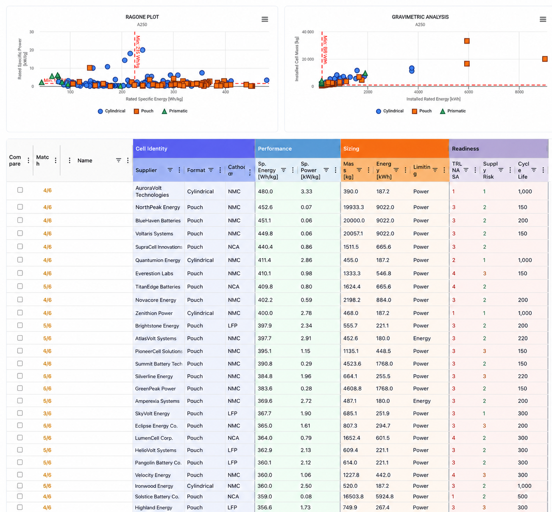Open the Compare column options menu

28,161
